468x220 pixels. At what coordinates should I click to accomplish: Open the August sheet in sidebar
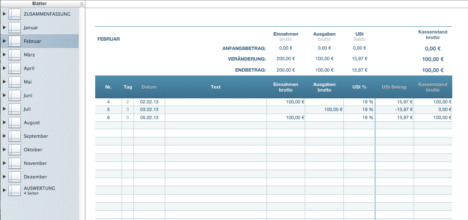click(x=32, y=123)
